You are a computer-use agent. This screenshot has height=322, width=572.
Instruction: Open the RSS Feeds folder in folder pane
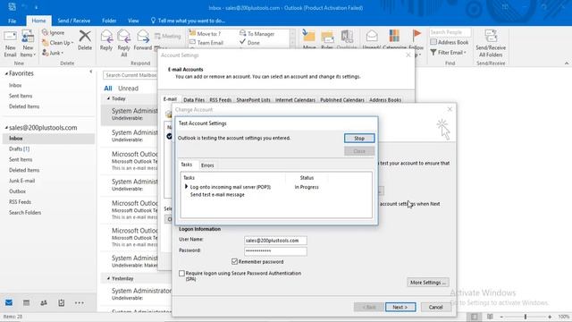pos(20,202)
